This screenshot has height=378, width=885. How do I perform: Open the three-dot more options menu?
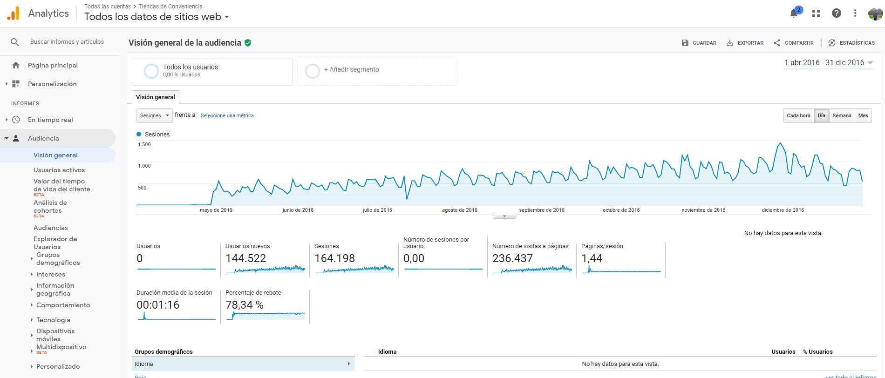pos(855,13)
